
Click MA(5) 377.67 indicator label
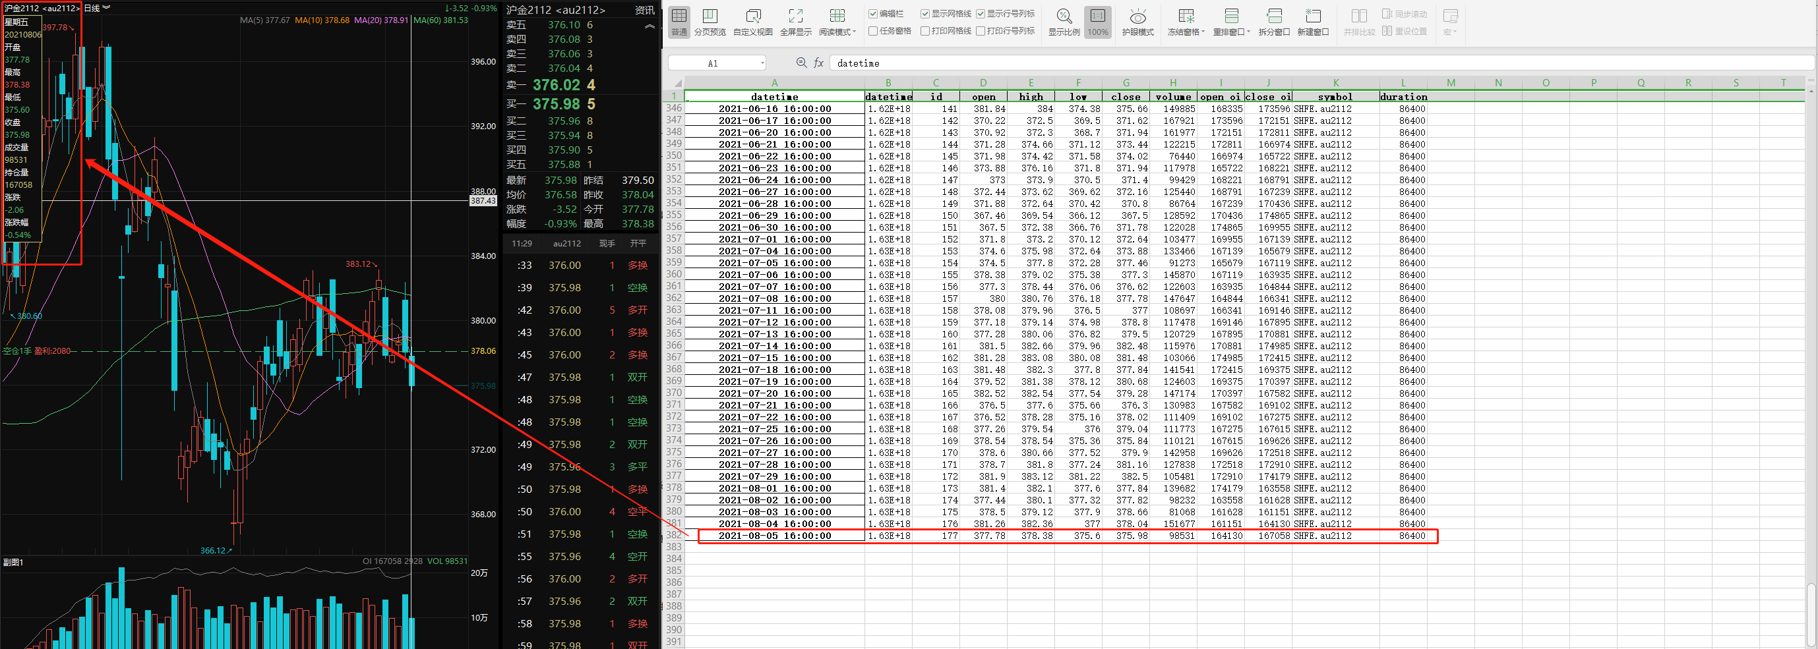264,20
